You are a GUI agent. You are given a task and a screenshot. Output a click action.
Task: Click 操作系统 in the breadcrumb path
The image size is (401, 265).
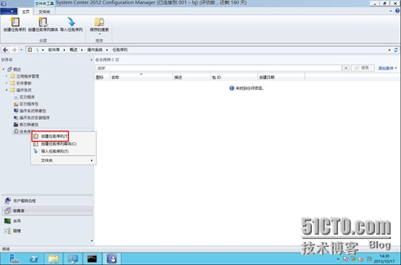coord(95,50)
